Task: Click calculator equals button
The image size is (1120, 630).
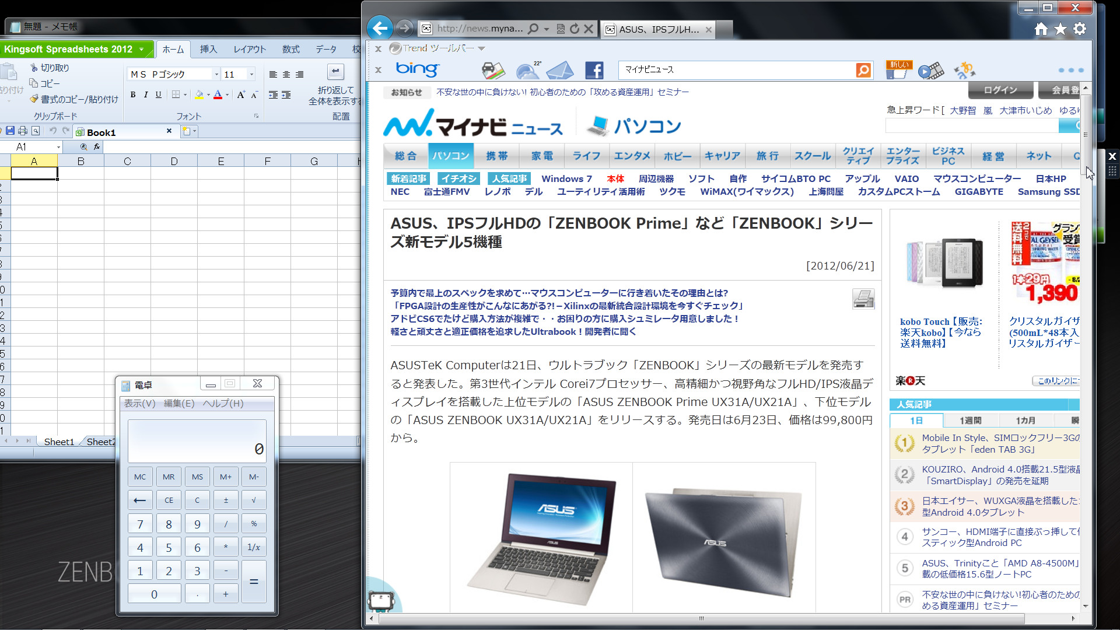Action: point(254,582)
